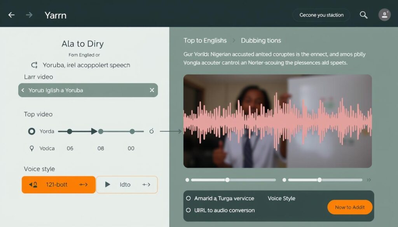Click the location pin icon next to Vodca
398x227 pixels.
(x=33, y=148)
